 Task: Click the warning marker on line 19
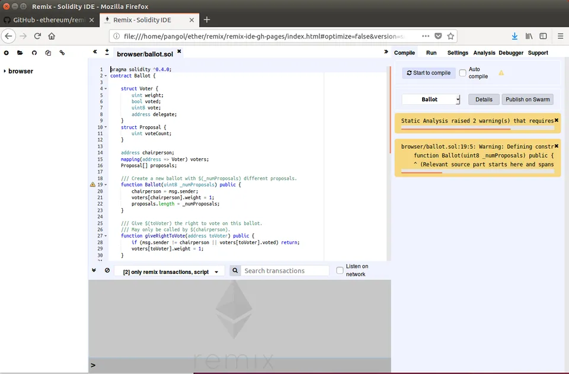point(92,185)
